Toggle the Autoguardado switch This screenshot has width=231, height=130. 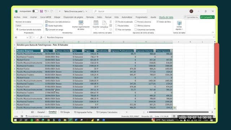[35, 11]
